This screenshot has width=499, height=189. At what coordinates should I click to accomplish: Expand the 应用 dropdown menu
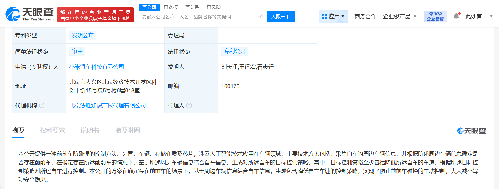coord(333,16)
